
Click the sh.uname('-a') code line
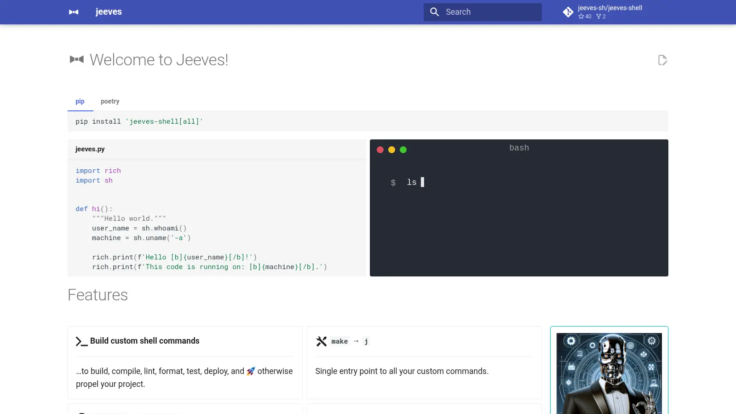click(141, 238)
